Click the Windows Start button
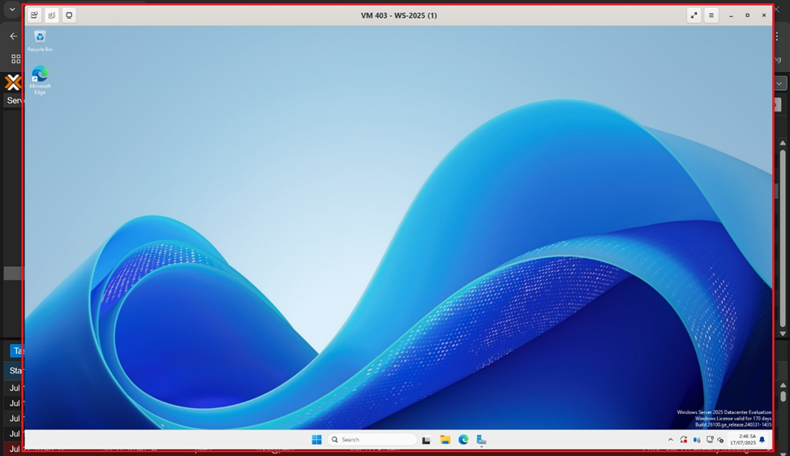Screen dimensions: 790x456 tap(316, 440)
